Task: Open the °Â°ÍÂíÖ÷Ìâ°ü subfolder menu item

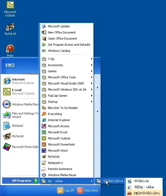Action: click(110, 181)
